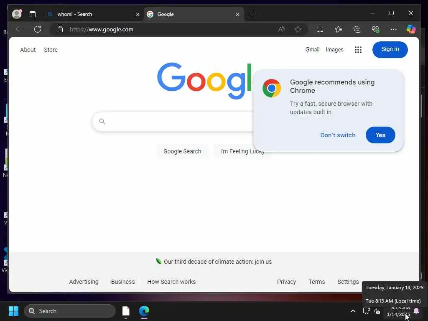Open Edge Settings and more menu

click(x=394, y=29)
